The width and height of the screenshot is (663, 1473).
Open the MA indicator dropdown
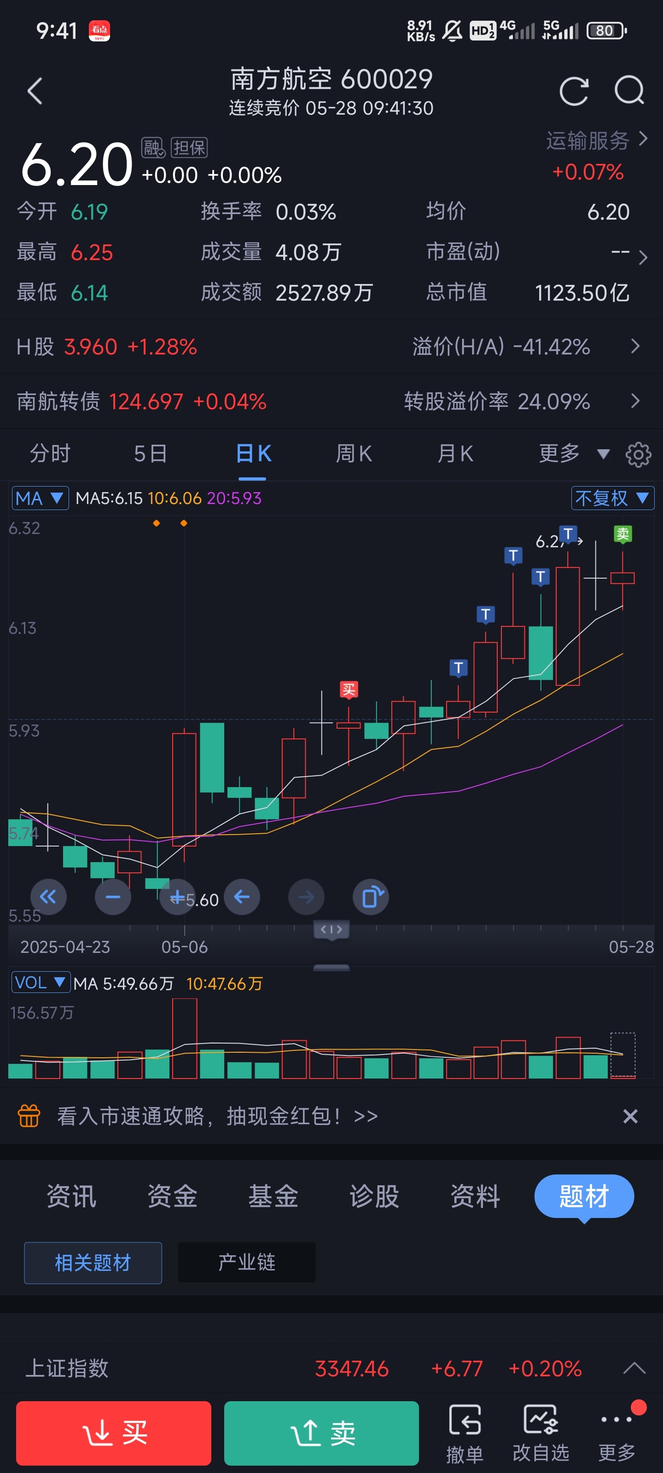point(40,498)
